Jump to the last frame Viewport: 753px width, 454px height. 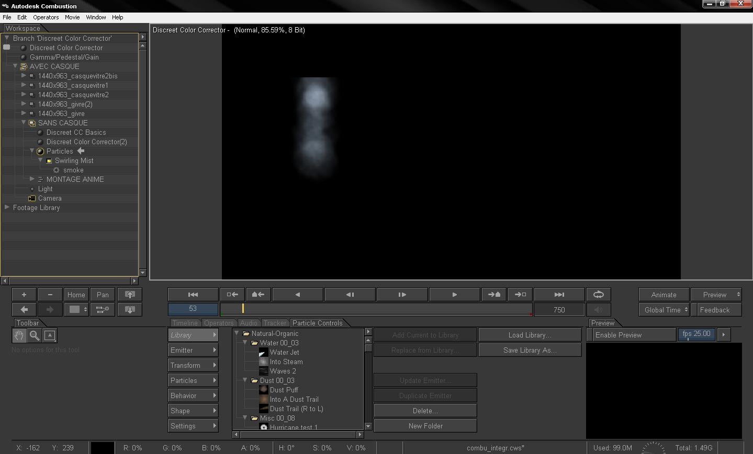click(x=559, y=295)
